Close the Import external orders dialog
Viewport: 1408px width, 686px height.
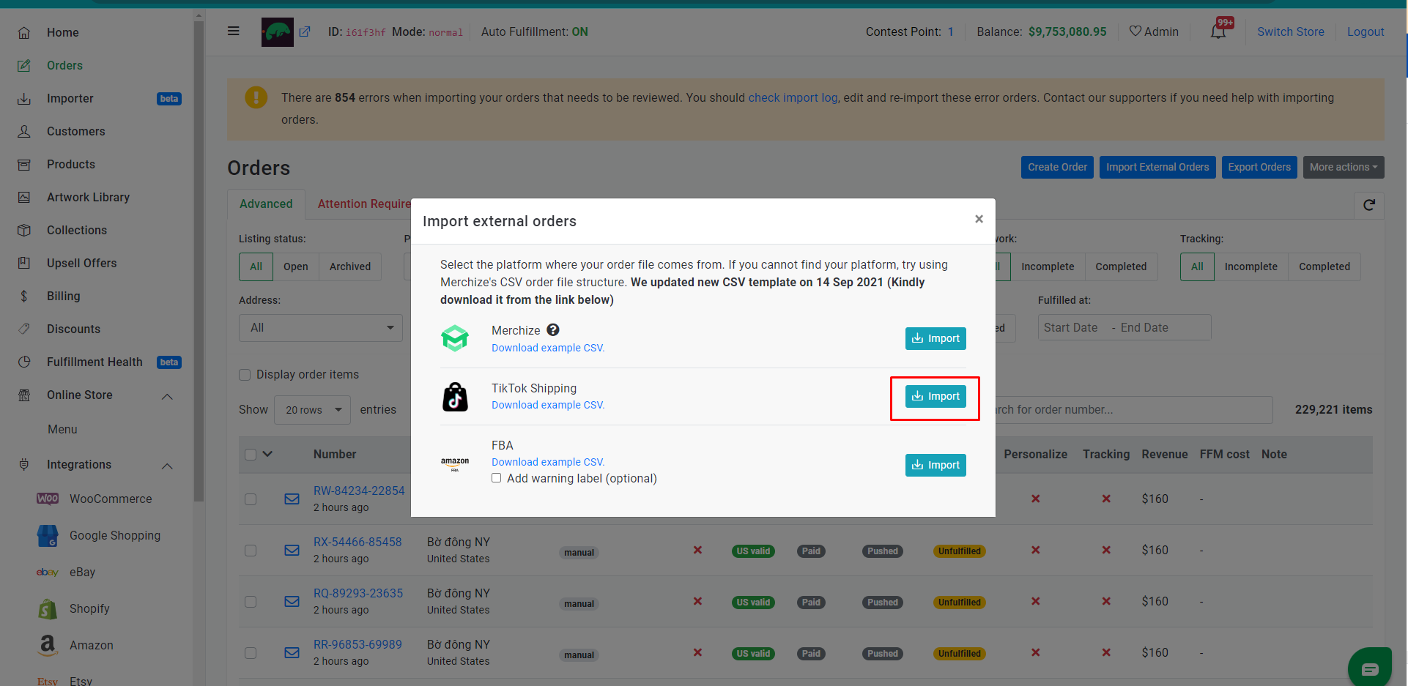click(x=979, y=219)
